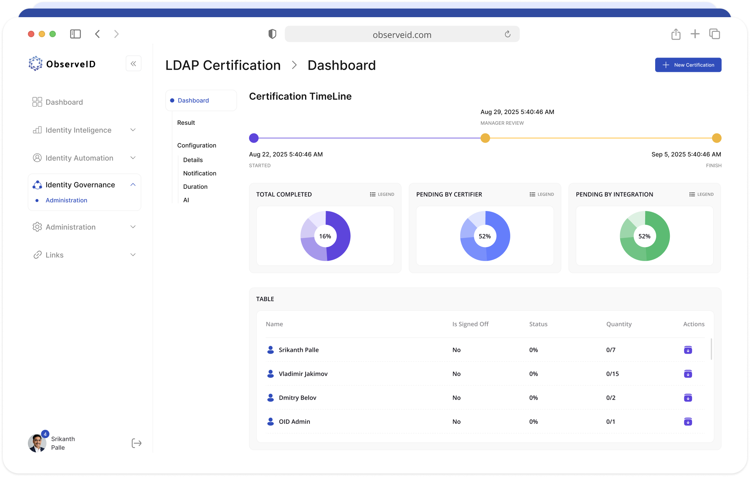Open the Result tab in certification menu
This screenshot has height=477, width=750.
(186, 123)
